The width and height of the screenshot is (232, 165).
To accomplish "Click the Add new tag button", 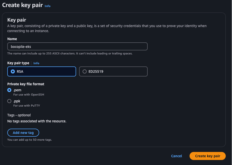I will click(23, 133).
